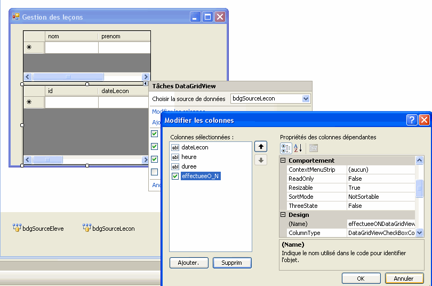This screenshot has width=432, height=286.
Task: Click the prenom column header in upper grid
Action: pos(124,37)
